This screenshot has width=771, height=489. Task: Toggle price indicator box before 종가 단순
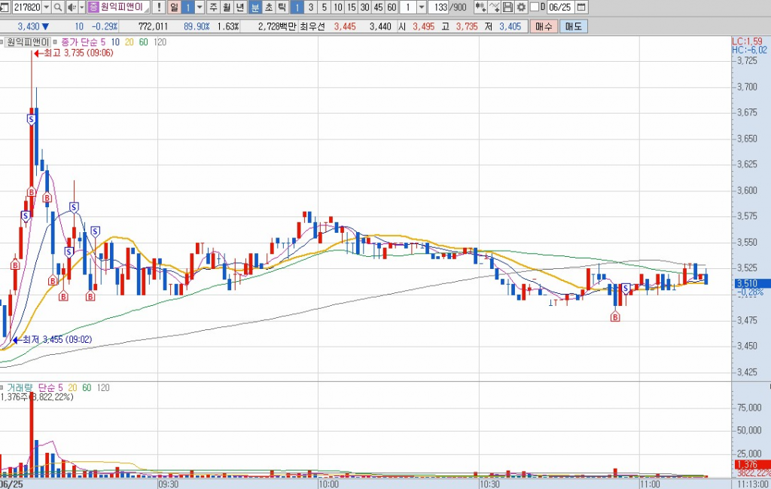54,42
